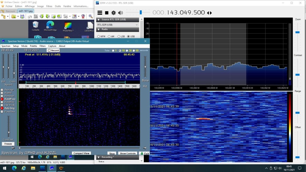
Task: Open the SDR# hamburger menu
Action: point(100,13)
